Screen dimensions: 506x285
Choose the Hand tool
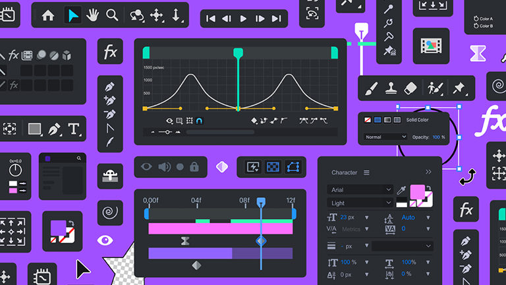point(94,15)
